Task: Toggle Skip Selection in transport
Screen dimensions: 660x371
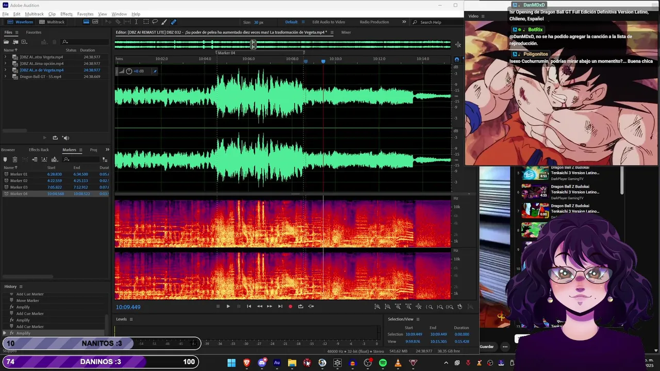Action: click(x=311, y=307)
